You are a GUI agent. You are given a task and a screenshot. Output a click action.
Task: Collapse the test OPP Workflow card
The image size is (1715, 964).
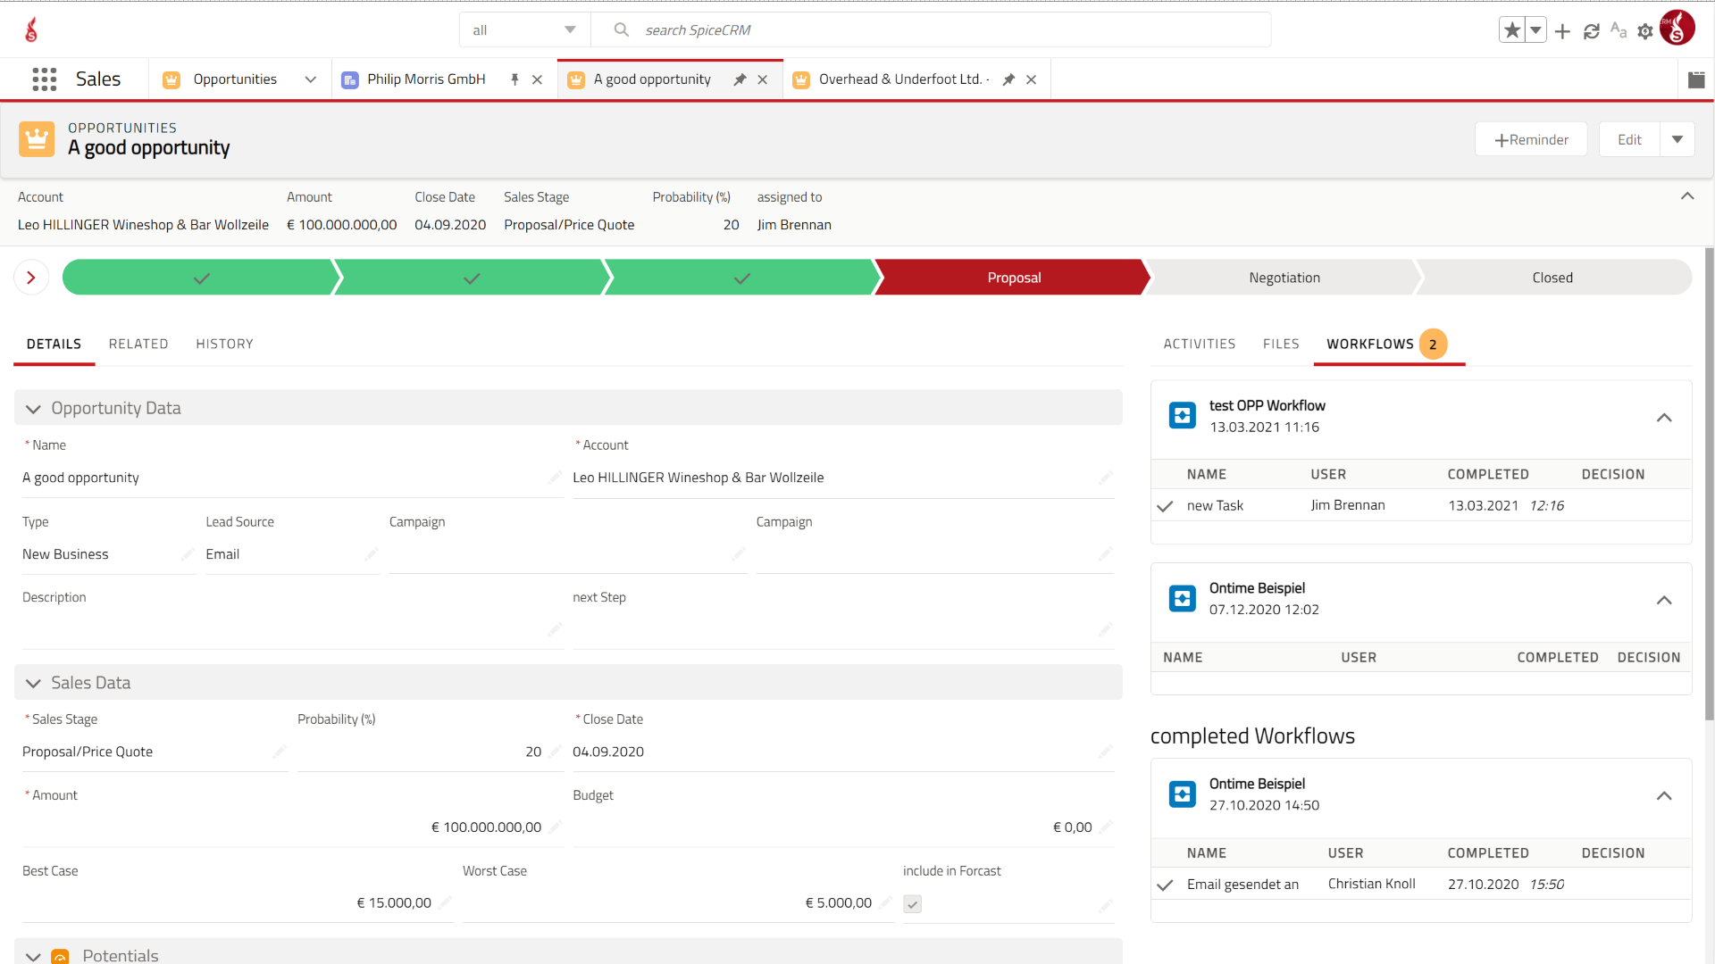(x=1664, y=417)
